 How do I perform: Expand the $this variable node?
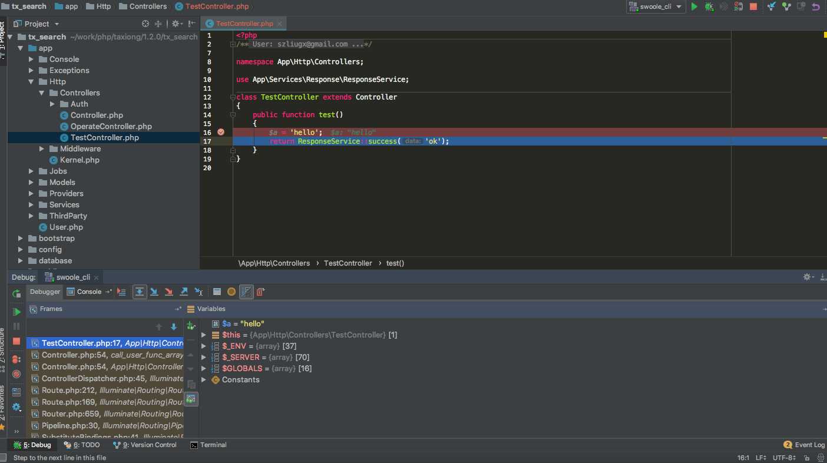point(204,335)
